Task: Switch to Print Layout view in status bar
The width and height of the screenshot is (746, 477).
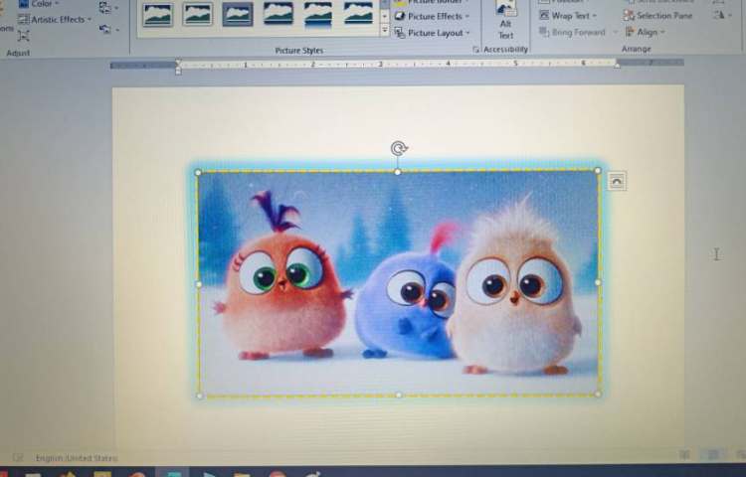Action: (x=712, y=455)
